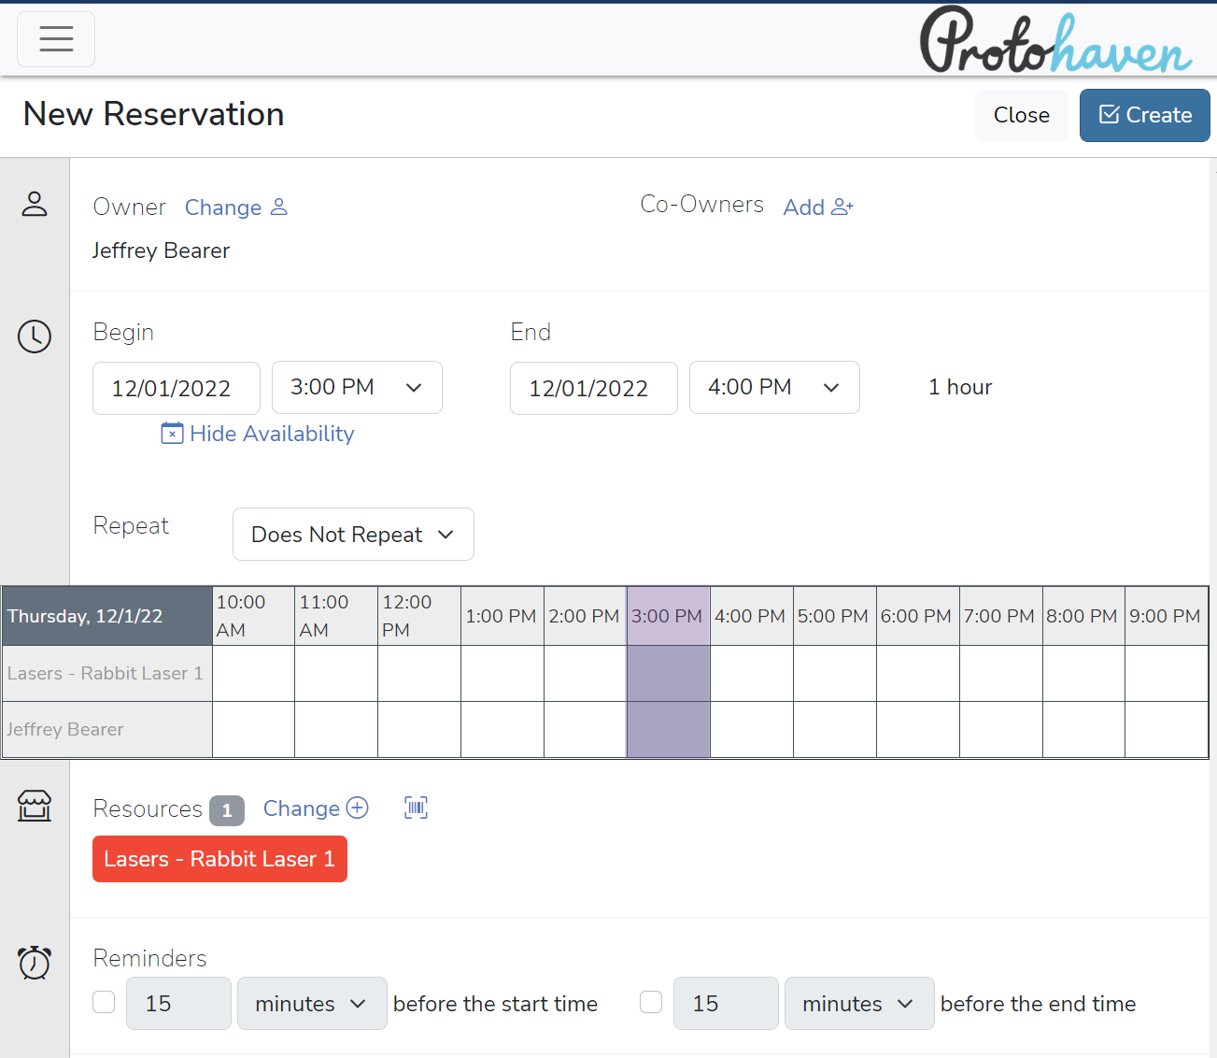Viewport: 1217px width, 1058px height.
Task: Click Change link next to Owner
Action: pos(235,207)
